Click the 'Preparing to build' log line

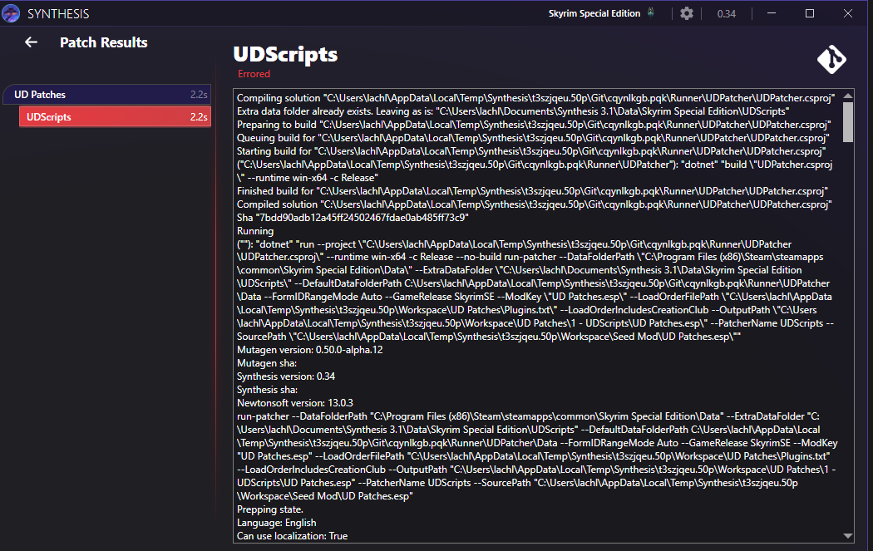pos(534,125)
